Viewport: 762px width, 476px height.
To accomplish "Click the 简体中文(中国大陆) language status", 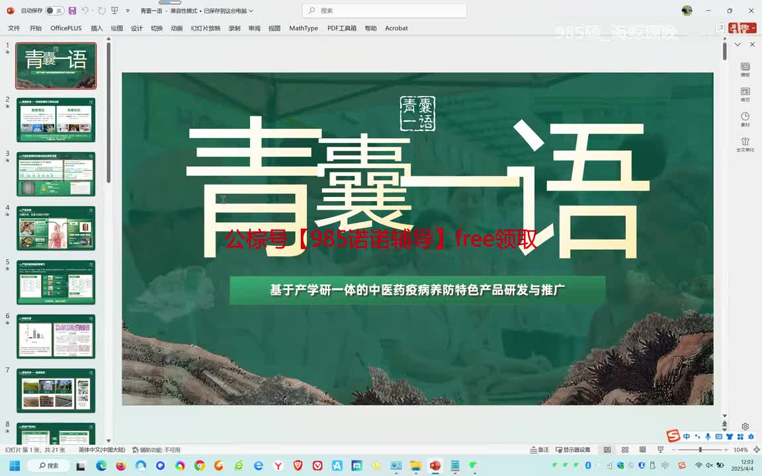I will [102, 450].
